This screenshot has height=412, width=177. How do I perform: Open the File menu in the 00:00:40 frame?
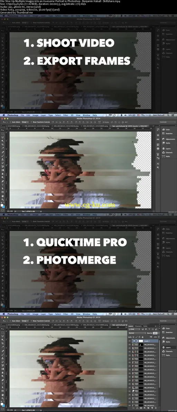point(22,314)
